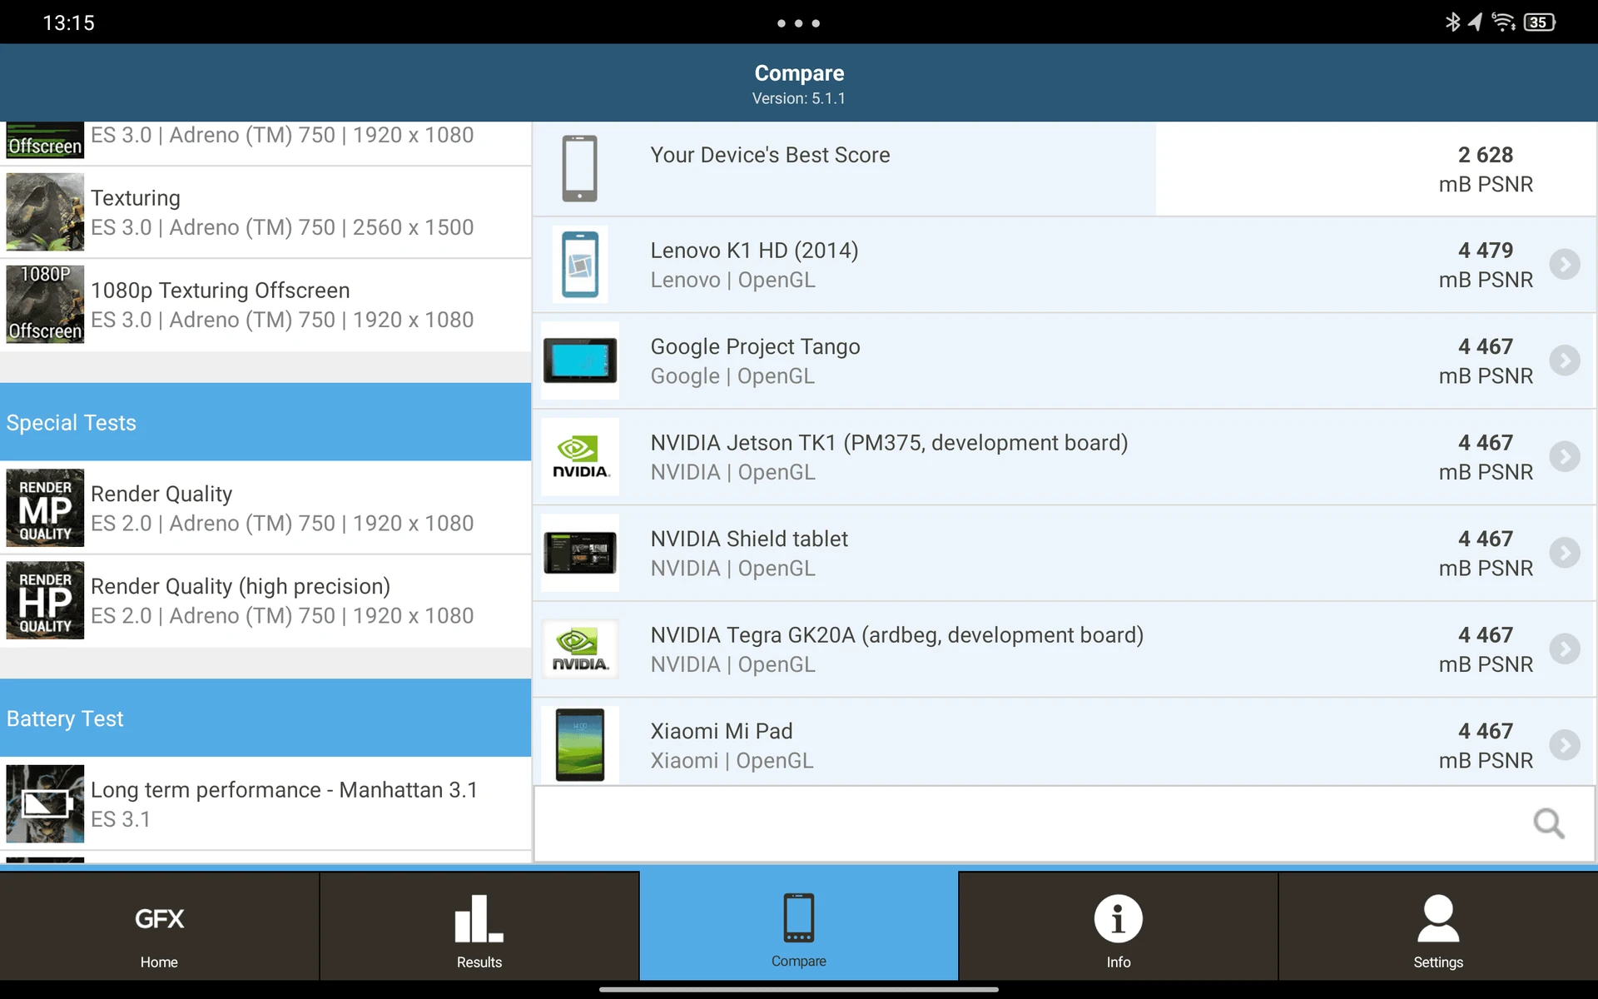Focus the device search field

1065,824
